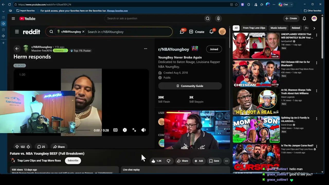
Task: Click the Reddit hamburger menu
Action: 17,32
